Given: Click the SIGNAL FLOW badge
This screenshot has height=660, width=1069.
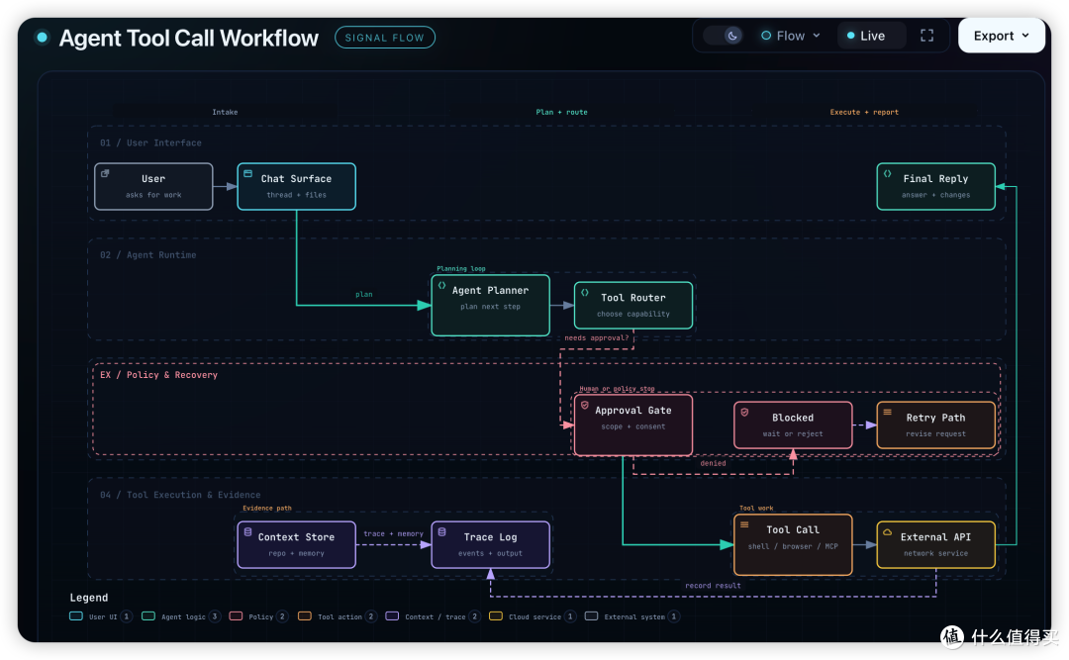Looking at the screenshot, I should coord(384,38).
